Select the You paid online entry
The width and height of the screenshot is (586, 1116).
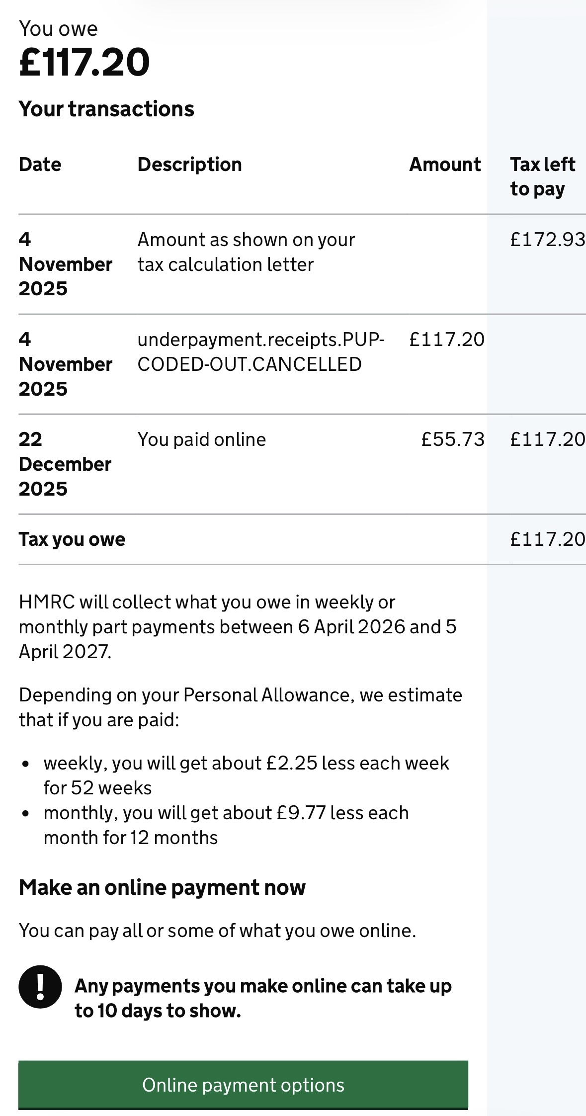(x=201, y=439)
